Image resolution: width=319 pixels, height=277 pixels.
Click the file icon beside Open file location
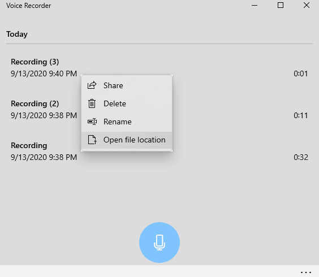point(92,140)
